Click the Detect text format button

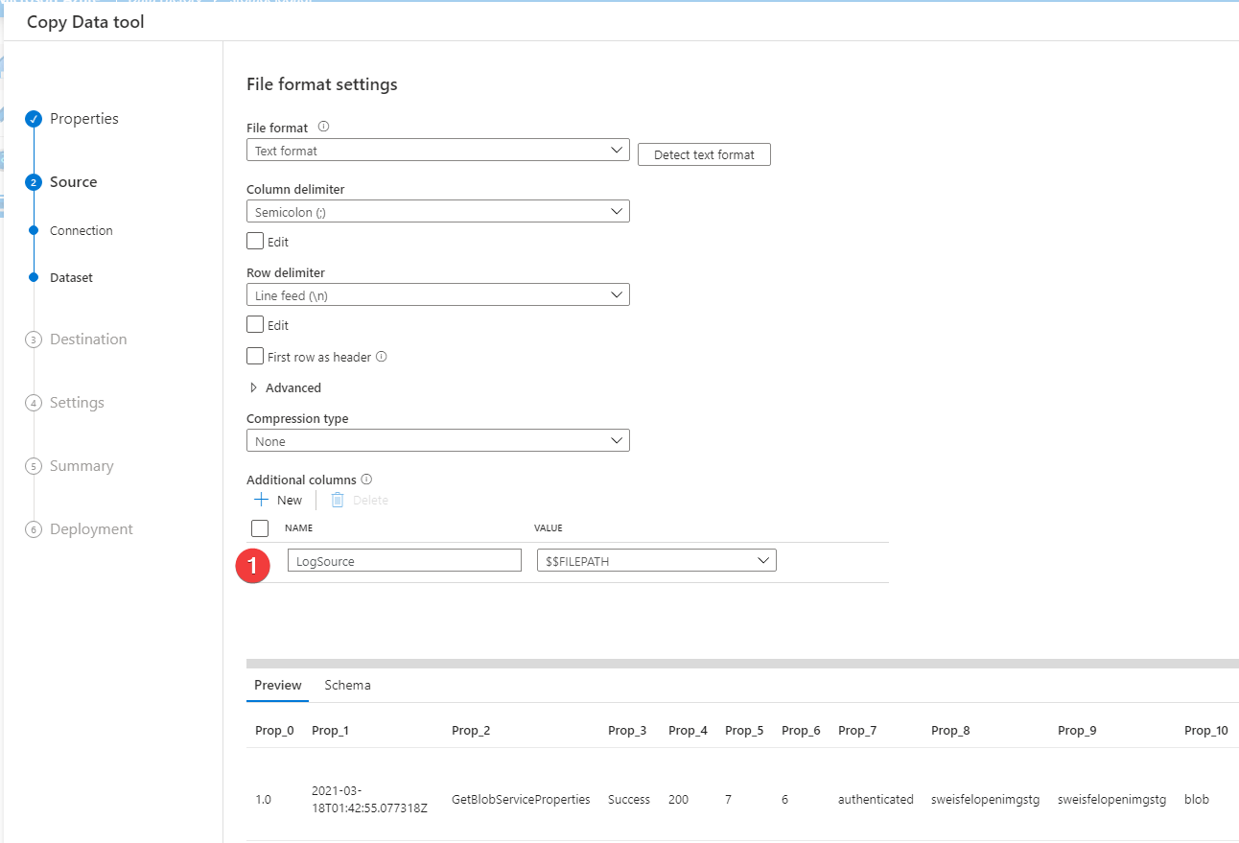pyautogui.click(x=704, y=153)
